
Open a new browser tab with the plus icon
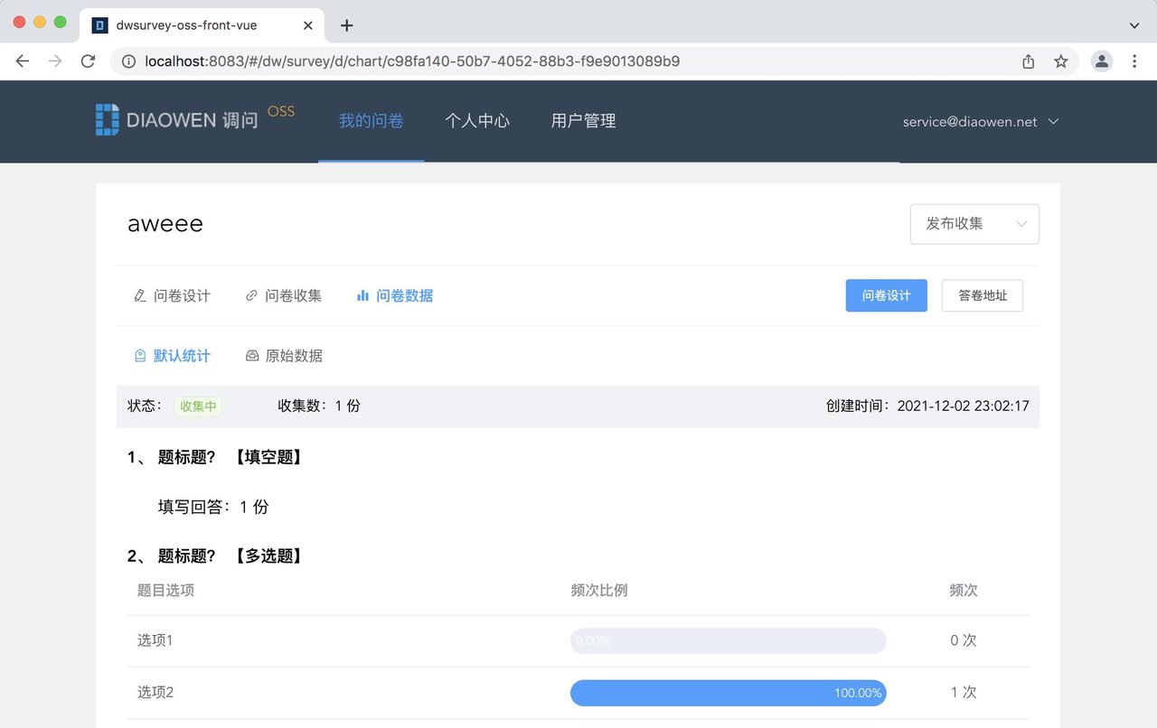click(346, 25)
